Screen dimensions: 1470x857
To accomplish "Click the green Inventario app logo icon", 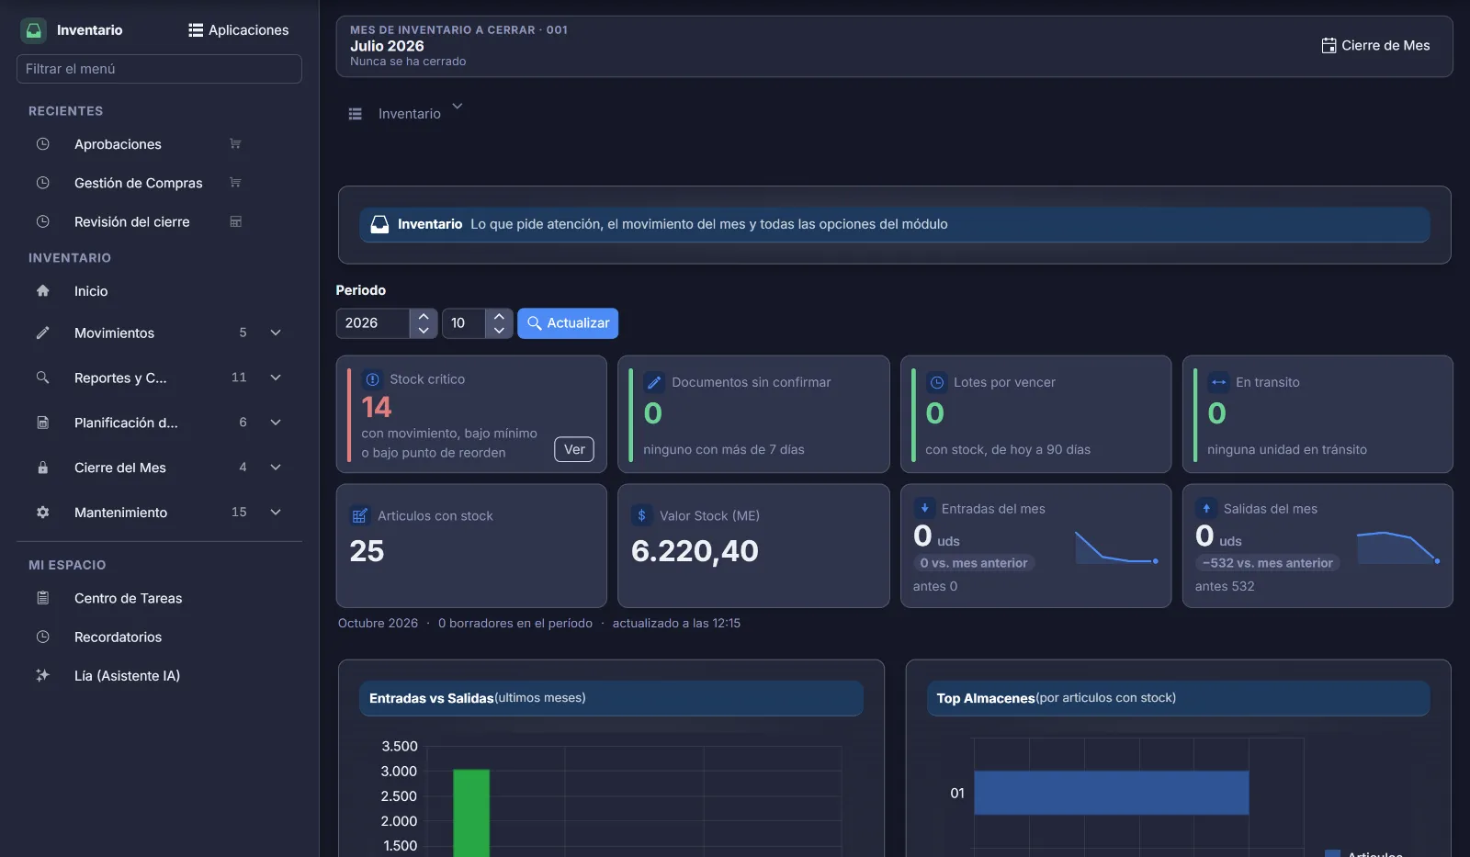I will 34,30.
